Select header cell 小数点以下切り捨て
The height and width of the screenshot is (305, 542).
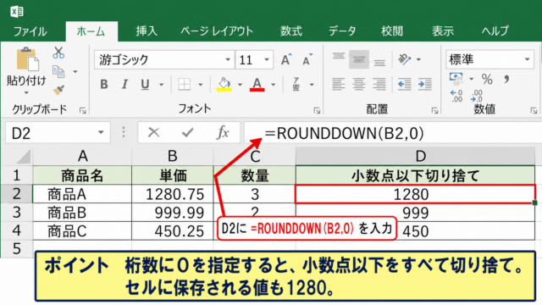point(415,175)
